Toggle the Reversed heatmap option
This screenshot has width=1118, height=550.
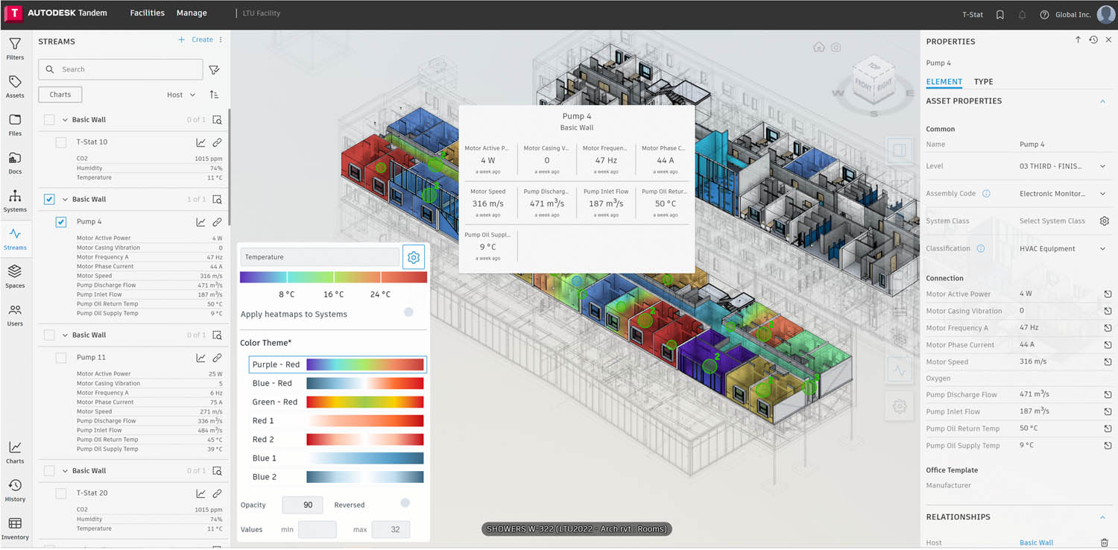[405, 503]
